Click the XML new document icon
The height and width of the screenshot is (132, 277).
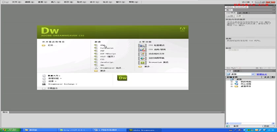point(96,65)
